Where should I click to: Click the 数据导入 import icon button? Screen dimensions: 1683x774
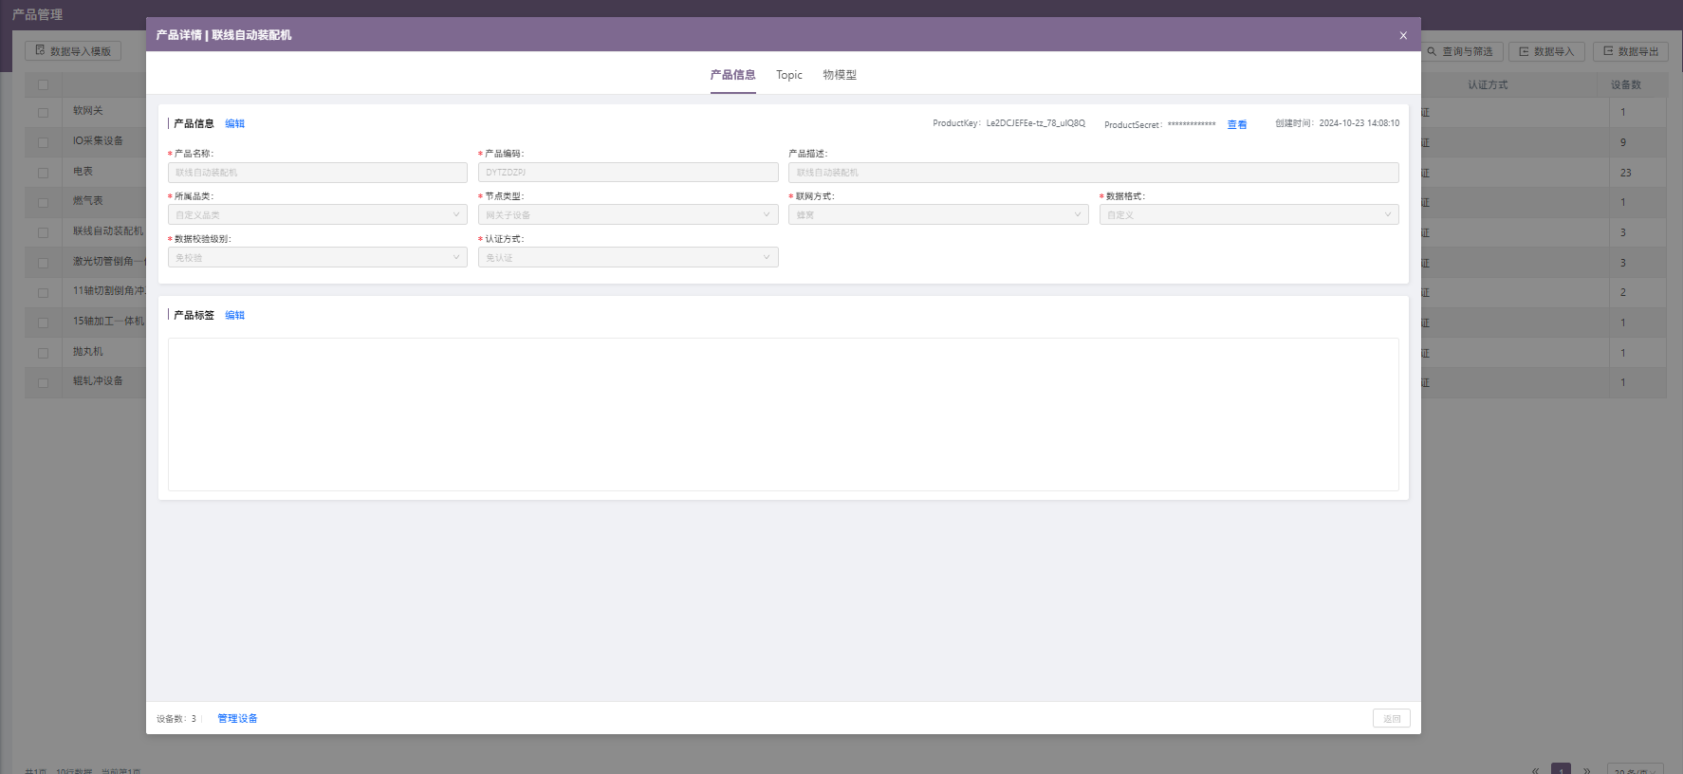click(x=1524, y=51)
